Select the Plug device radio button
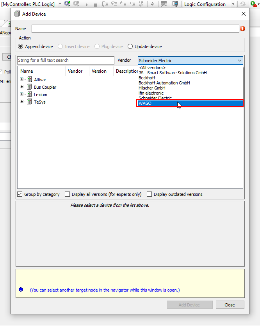This screenshot has width=260, height=326. [97, 47]
